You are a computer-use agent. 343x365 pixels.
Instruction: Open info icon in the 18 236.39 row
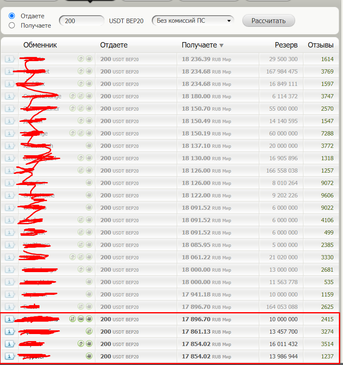(9, 59)
